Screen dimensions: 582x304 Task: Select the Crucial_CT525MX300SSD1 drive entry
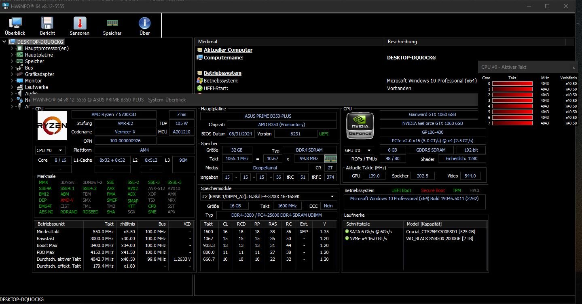(x=440, y=232)
